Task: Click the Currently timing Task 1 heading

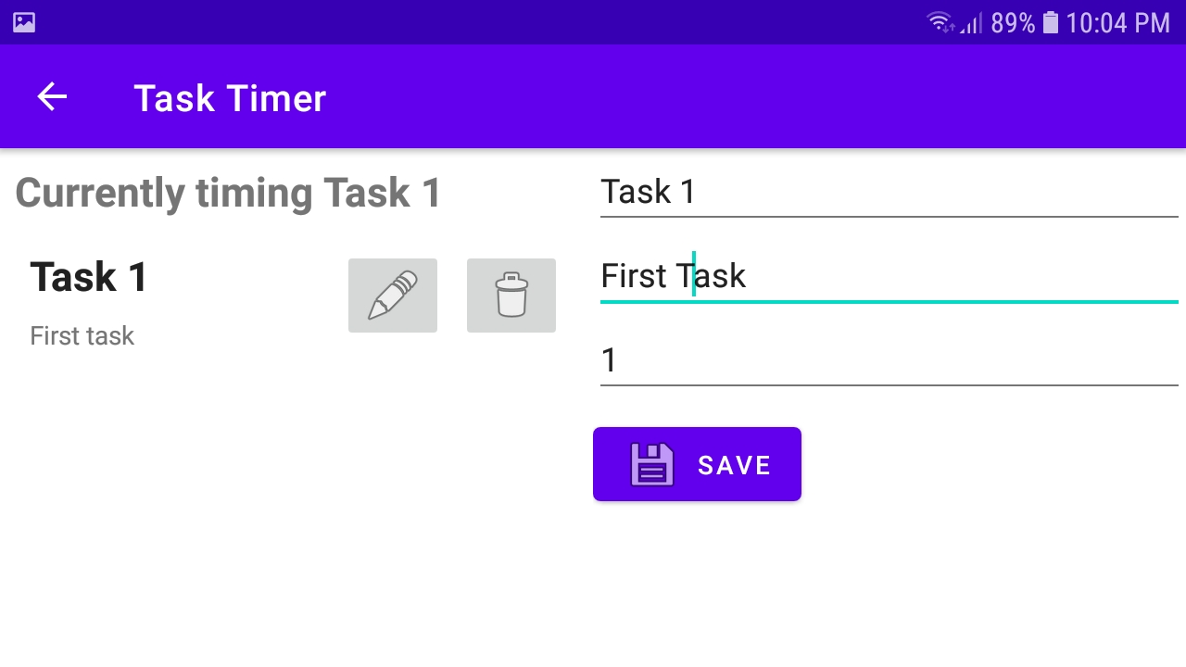Action: [227, 193]
